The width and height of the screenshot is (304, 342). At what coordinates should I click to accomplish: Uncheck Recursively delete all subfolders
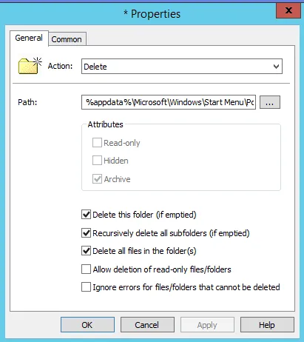86,232
